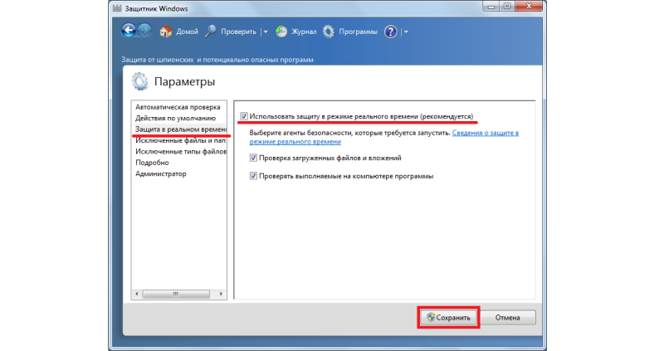The height and width of the screenshot is (351, 664).
Task: Toggle Проверка загруженных файлов и вложений
Action: [x=253, y=158]
